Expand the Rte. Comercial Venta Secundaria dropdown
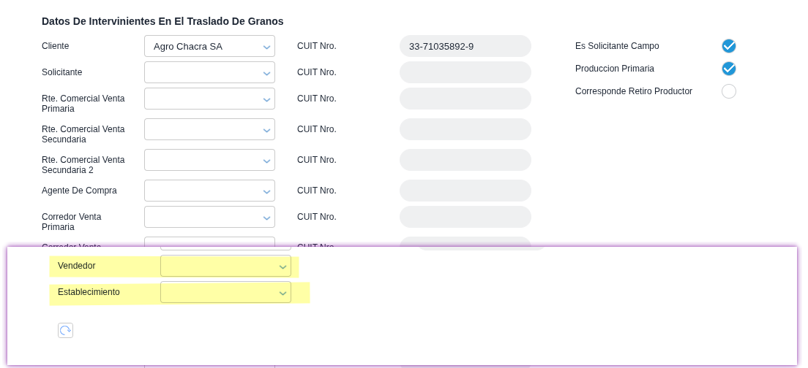The image size is (808, 368). point(209,129)
